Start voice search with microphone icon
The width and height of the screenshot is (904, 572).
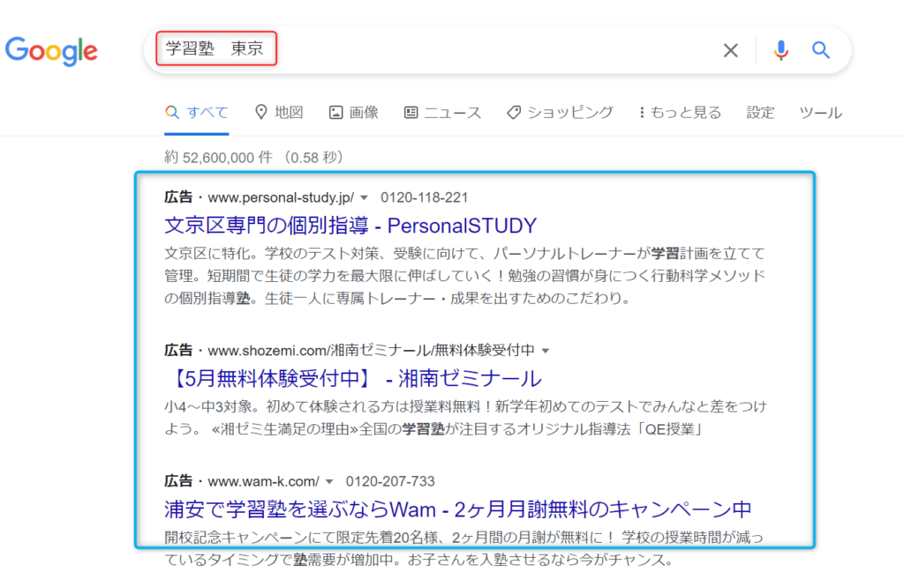click(x=780, y=50)
